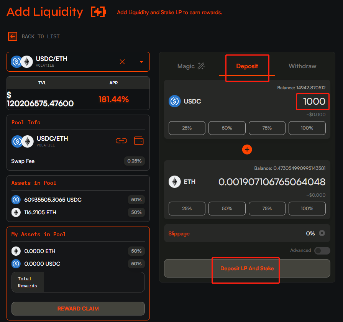
Task: Open slippage settings gear icon
Action: (322, 233)
